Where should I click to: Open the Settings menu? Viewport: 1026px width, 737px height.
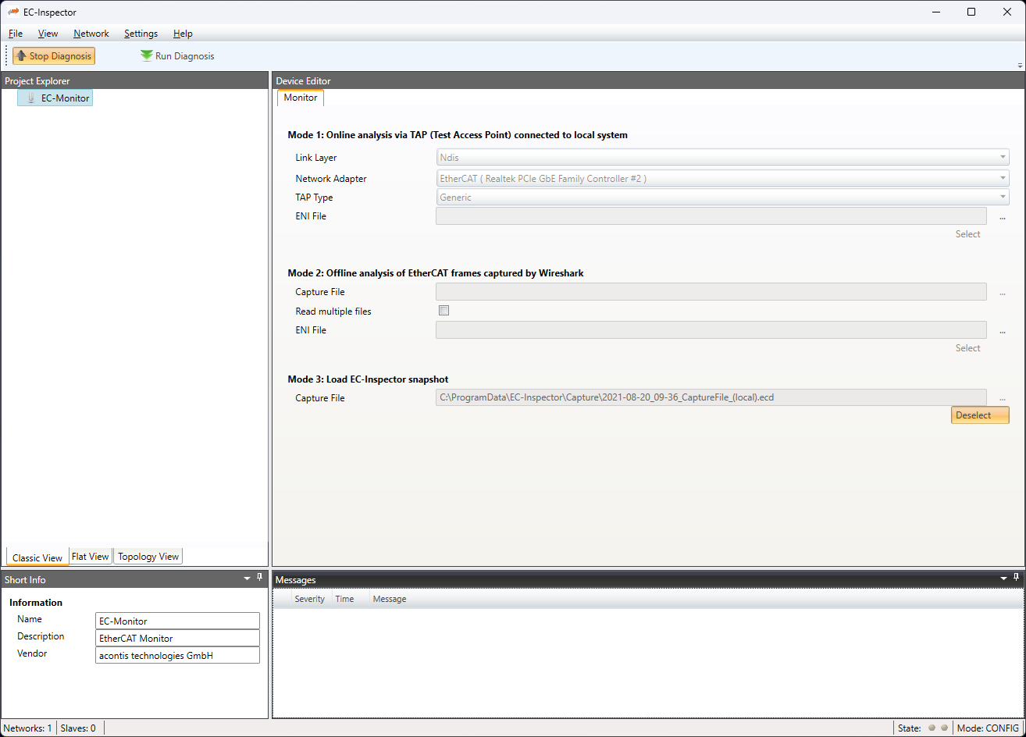click(141, 34)
